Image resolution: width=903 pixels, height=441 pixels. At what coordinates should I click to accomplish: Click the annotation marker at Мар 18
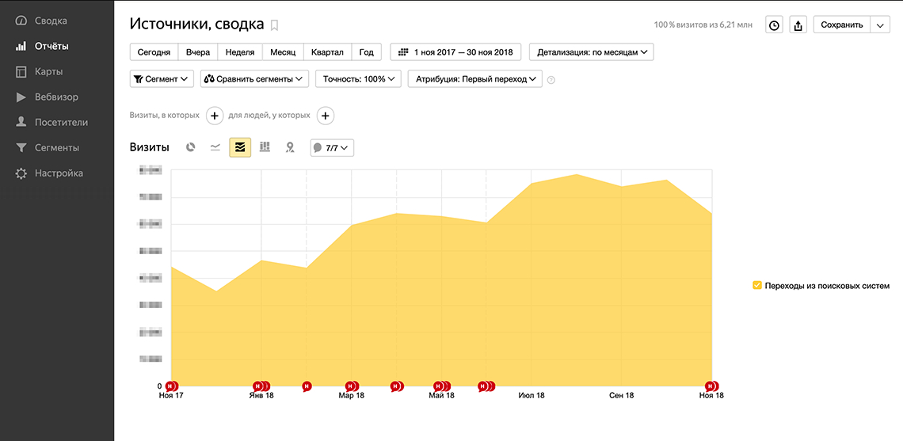(350, 386)
